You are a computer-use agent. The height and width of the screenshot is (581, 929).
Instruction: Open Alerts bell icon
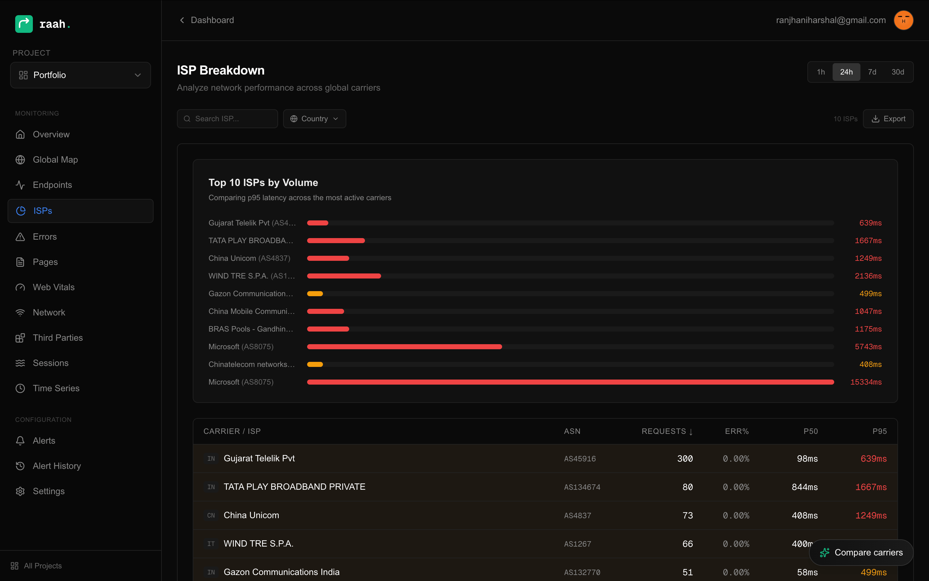(x=20, y=441)
